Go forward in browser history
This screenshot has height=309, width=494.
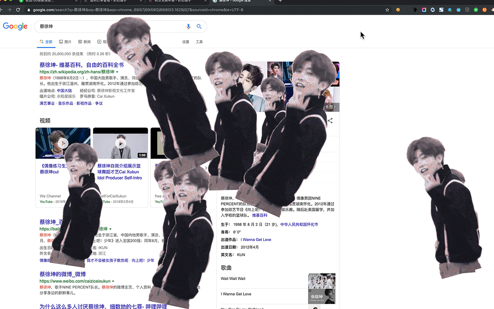tap(9, 10)
